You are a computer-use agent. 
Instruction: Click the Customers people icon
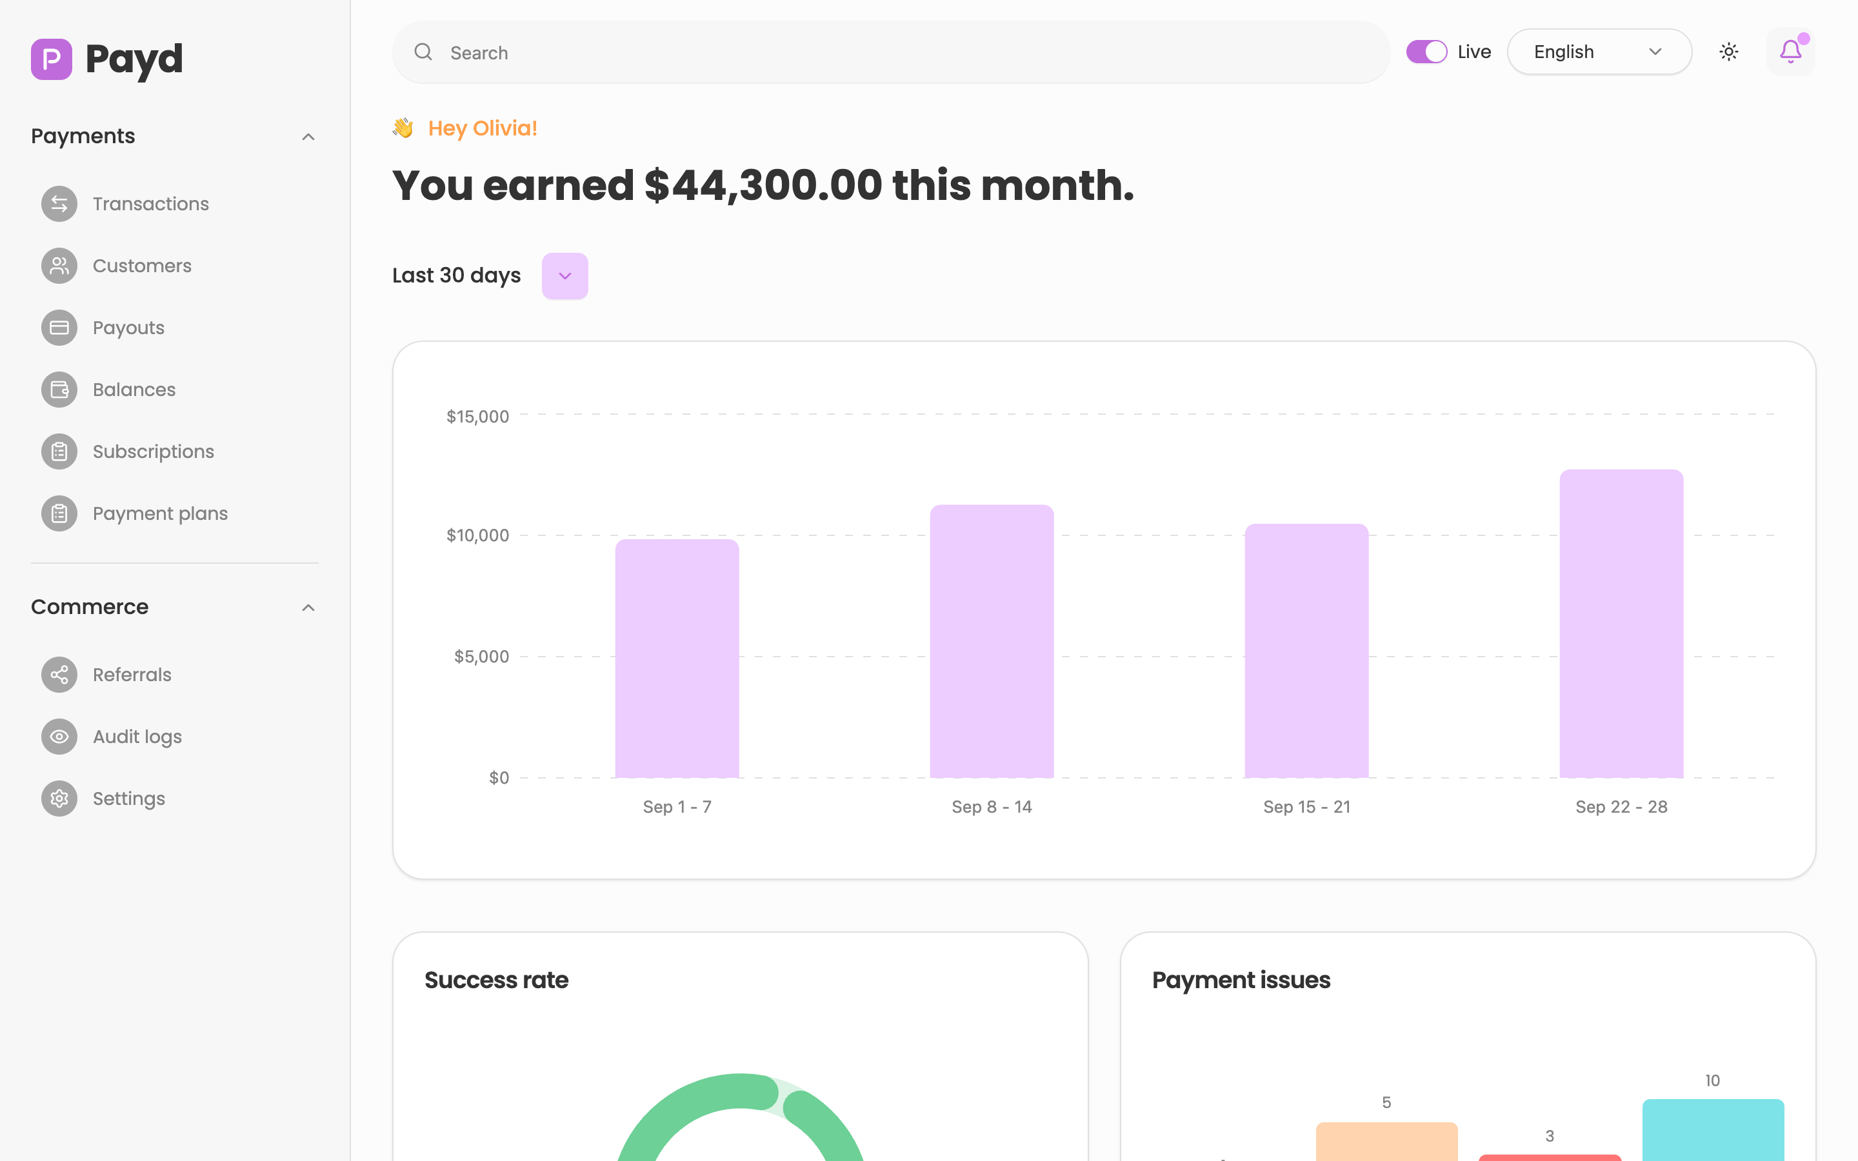59,266
